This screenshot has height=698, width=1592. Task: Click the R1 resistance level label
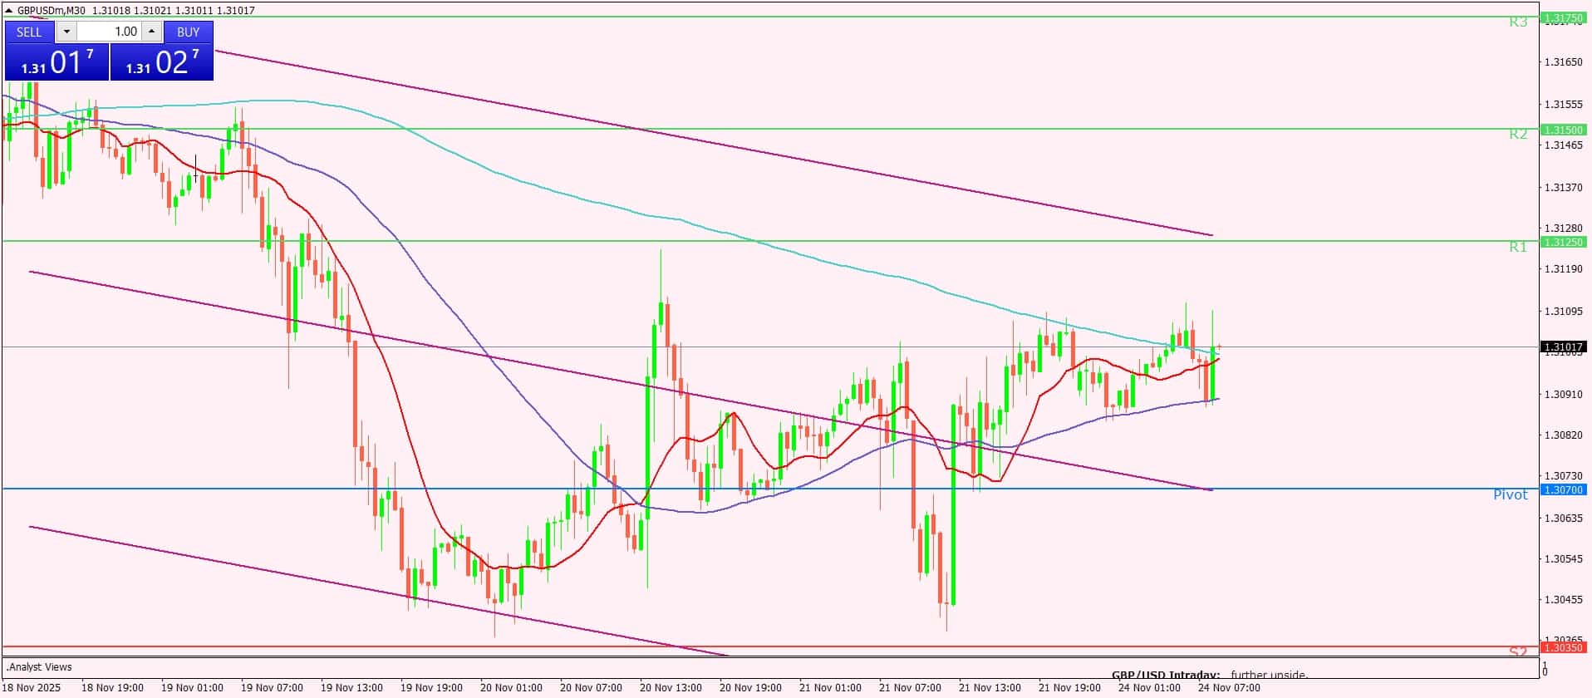pyautogui.click(x=1518, y=247)
